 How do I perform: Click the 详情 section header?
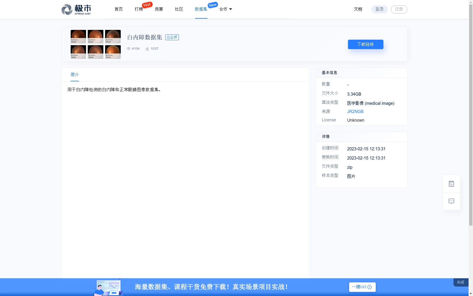[325, 136]
